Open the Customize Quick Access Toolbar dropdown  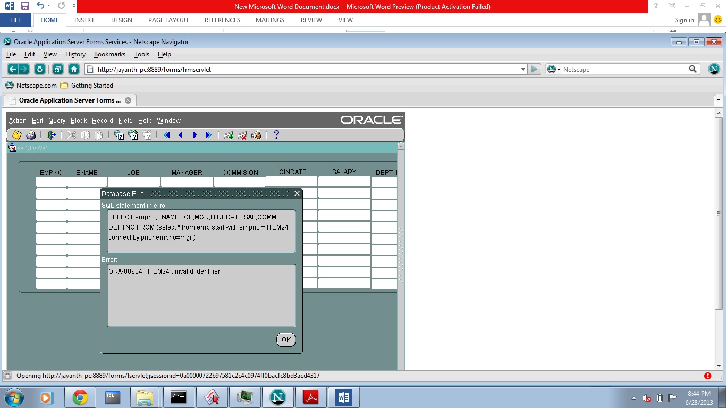point(73,6)
